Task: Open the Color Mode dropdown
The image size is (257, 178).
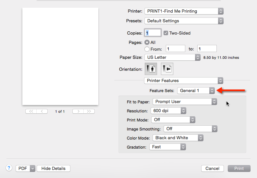Action: [x=178, y=138]
